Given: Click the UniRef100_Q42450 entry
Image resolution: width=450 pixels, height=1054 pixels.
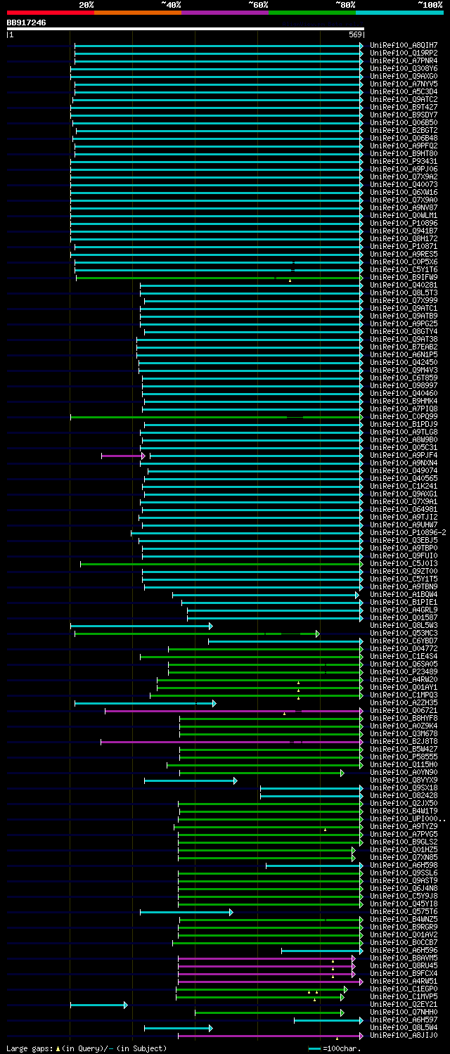Looking at the screenshot, I should click(x=404, y=362).
